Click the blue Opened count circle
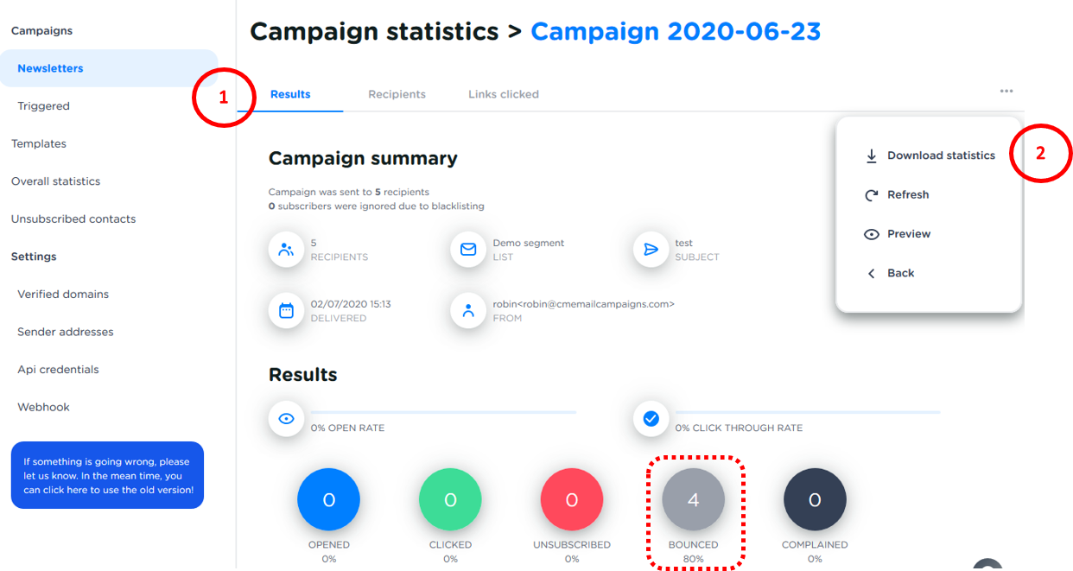Screen dimensions: 1073x571 (x=328, y=500)
